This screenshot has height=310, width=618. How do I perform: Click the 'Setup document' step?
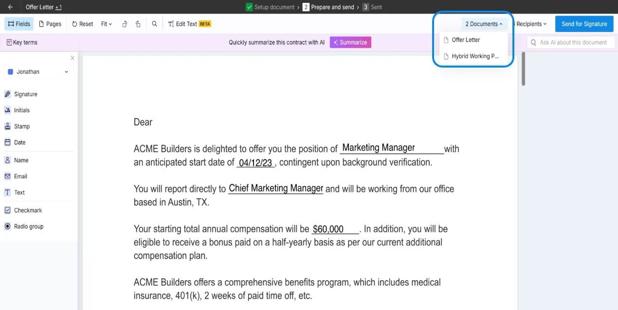[x=270, y=7]
